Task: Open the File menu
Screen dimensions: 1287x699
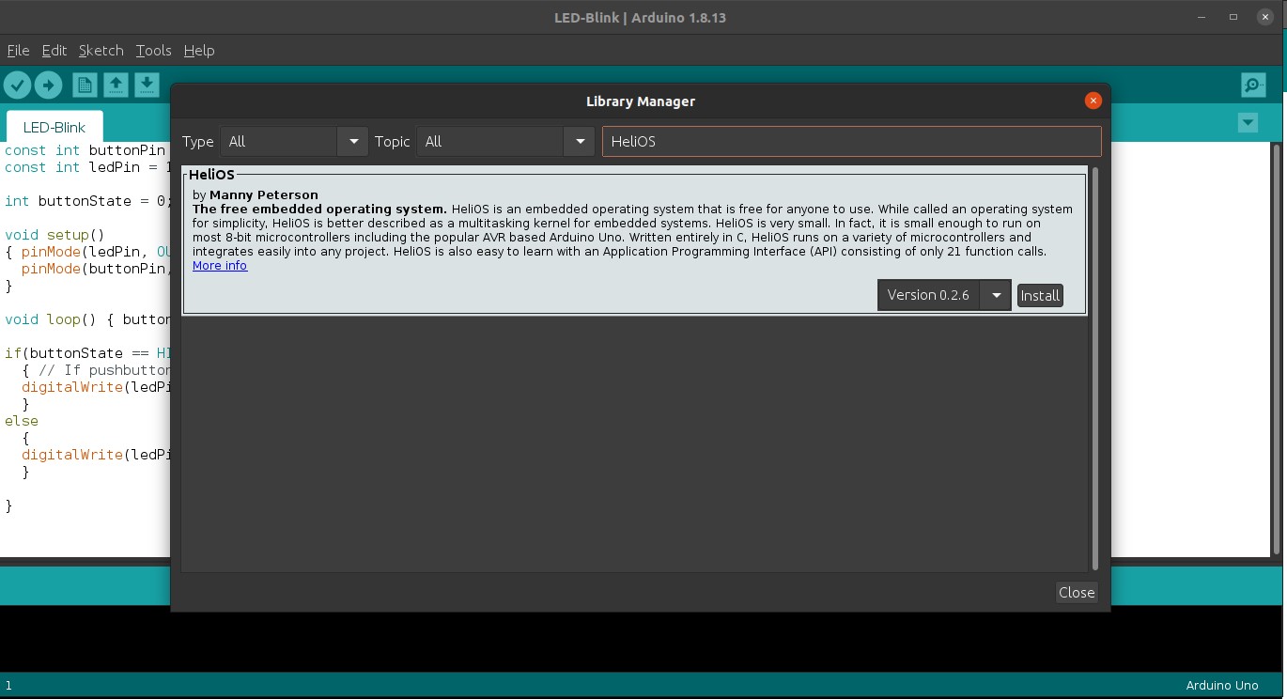Action: coord(18,51)
